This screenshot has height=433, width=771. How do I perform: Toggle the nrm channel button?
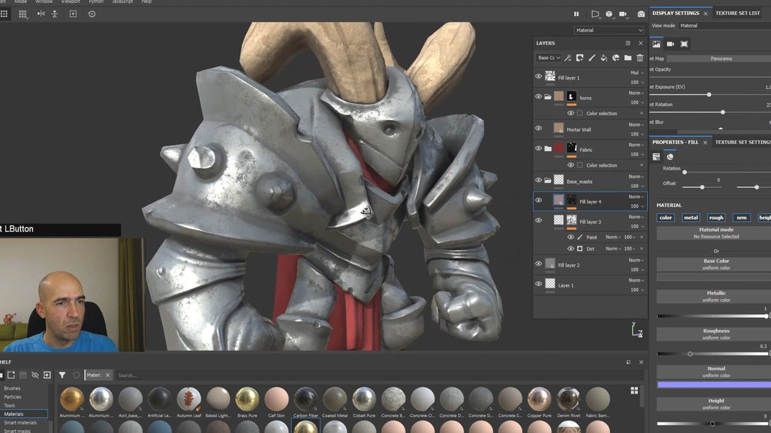[741, 218]
